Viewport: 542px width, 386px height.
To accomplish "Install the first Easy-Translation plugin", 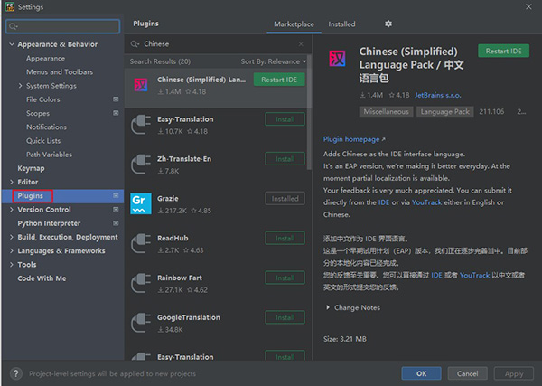I will pyautogui.click(x=285, y=119).
